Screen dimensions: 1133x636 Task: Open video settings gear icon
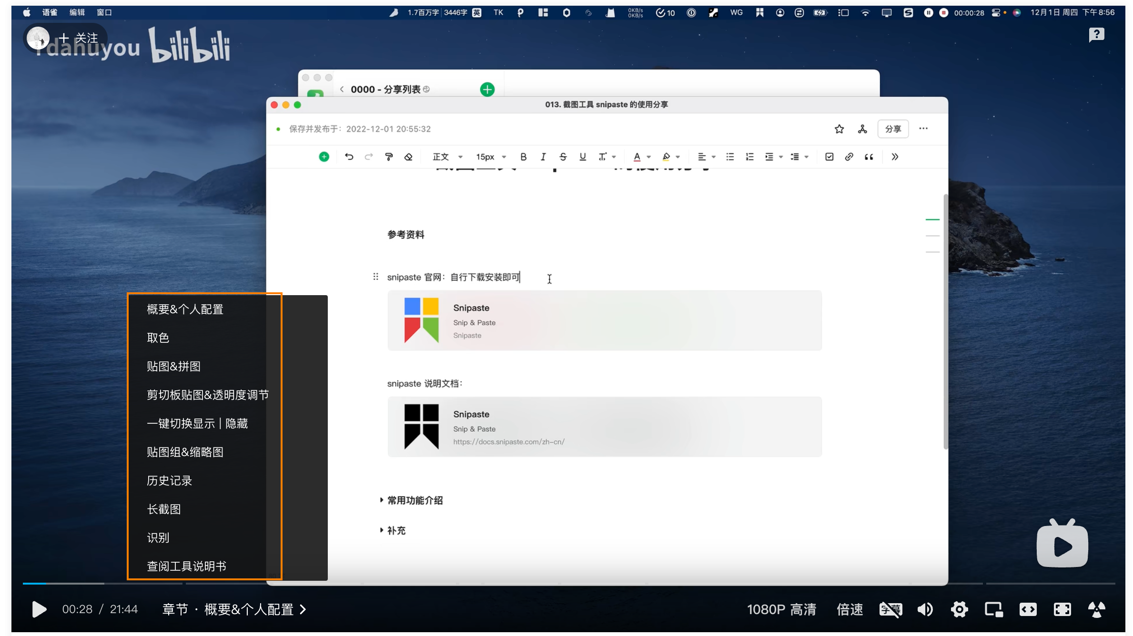(959, 609)
